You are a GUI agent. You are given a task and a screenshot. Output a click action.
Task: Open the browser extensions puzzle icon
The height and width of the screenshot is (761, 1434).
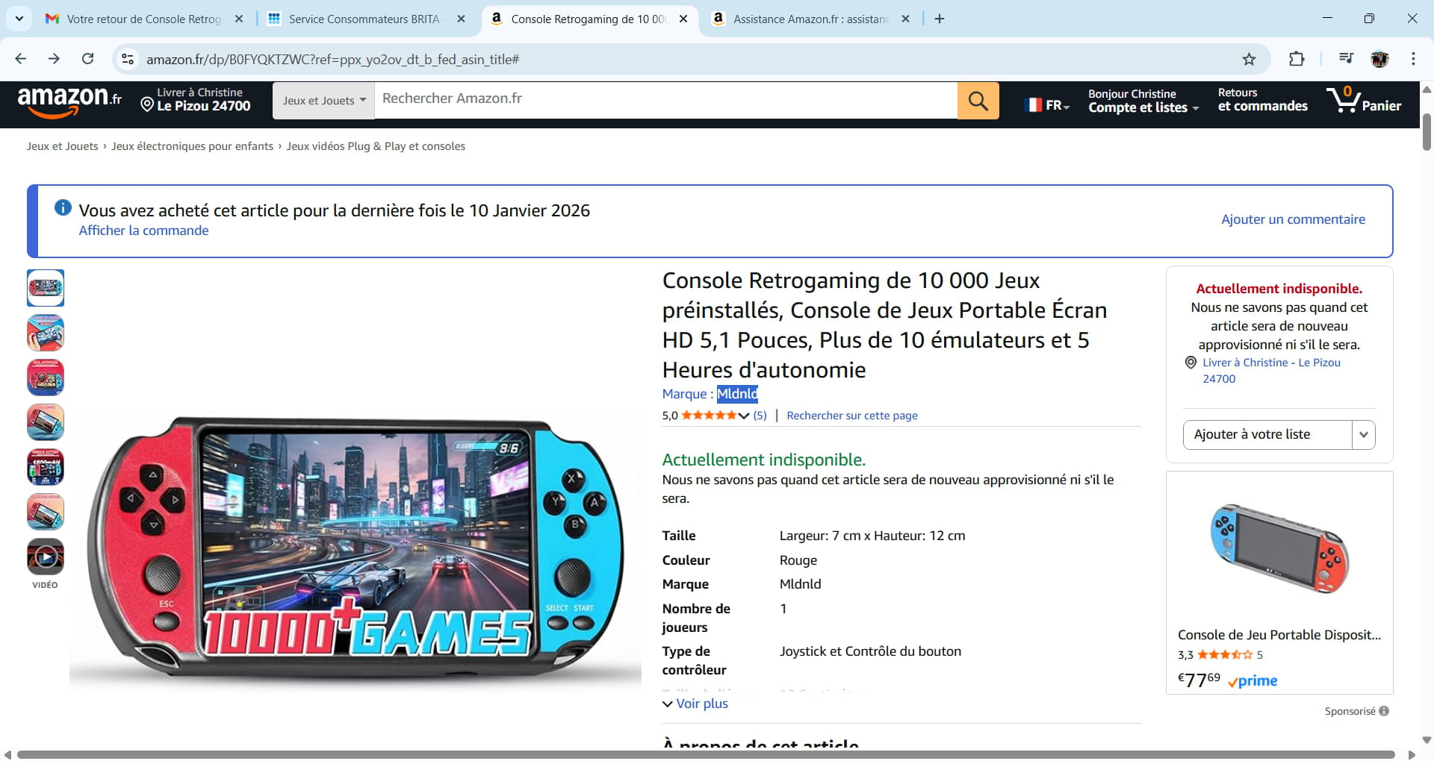click(x=1297, y=59)
